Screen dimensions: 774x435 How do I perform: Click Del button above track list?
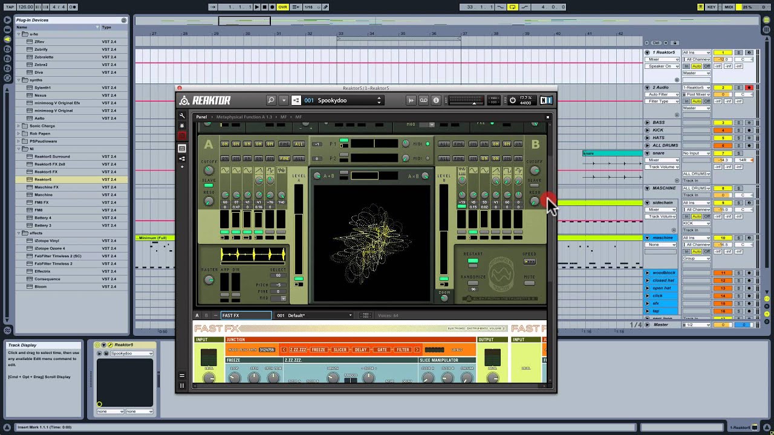(x=656, y=42)
